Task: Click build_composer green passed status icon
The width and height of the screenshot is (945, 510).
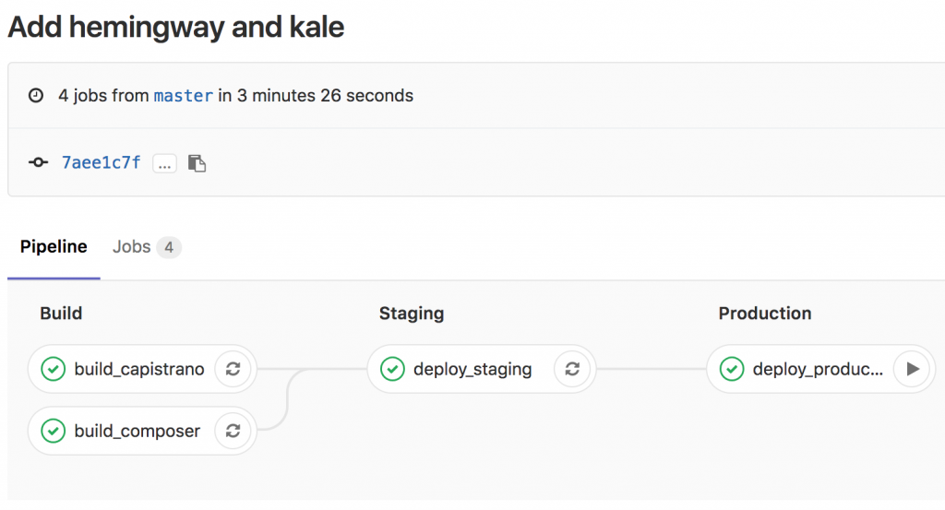Action: pos(53,431)
